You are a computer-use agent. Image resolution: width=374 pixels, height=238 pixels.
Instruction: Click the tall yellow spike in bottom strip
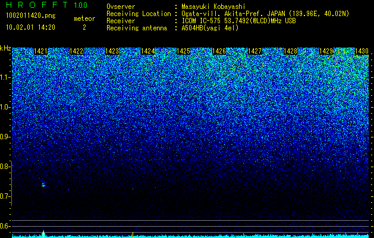click(x=43, y=234)
